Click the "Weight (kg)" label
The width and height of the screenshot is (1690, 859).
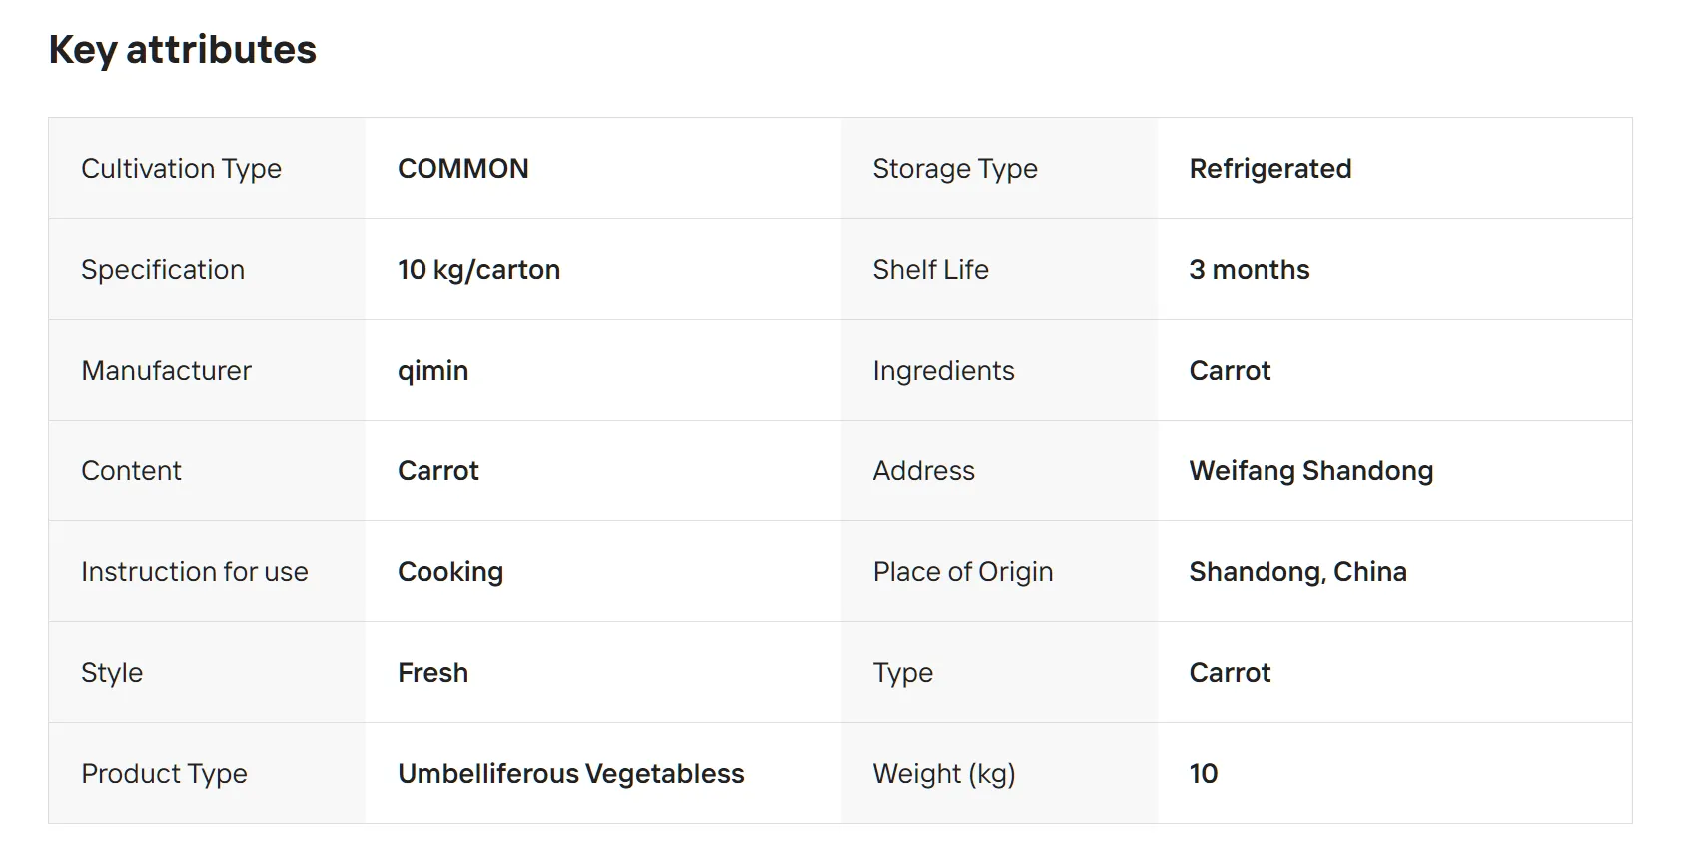click(x=943, y=774)
